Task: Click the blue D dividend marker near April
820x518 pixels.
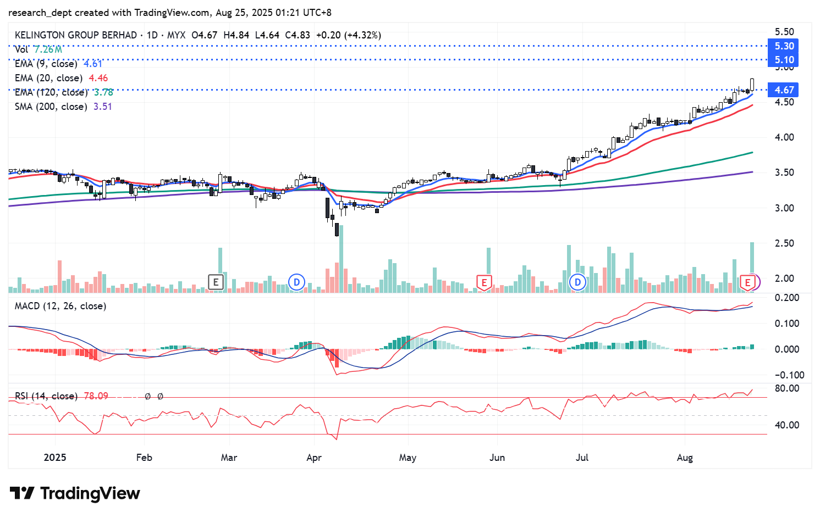Action: 296,282
